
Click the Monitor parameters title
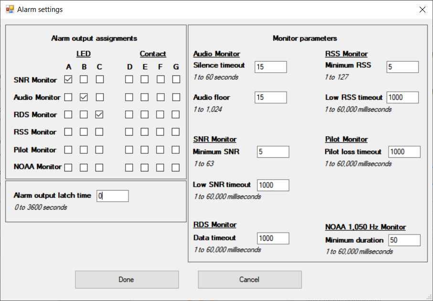pyautogui.click(x=305, y=38)
